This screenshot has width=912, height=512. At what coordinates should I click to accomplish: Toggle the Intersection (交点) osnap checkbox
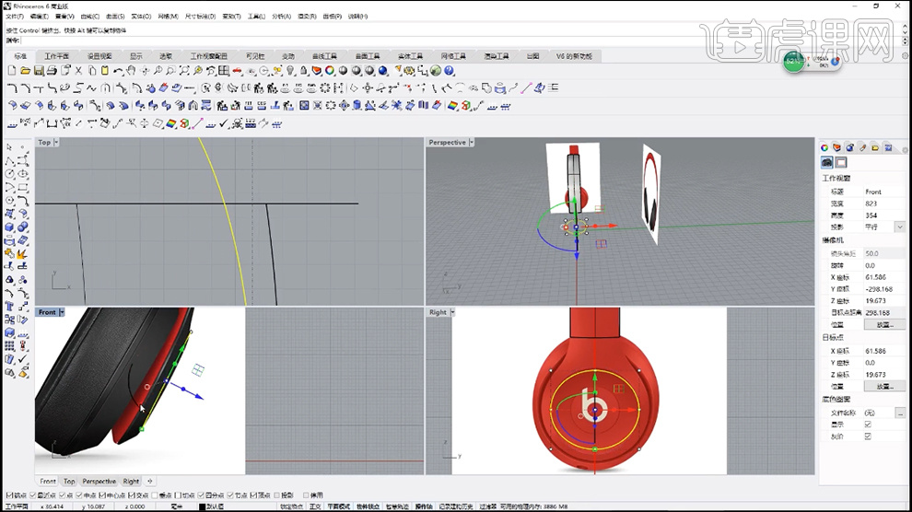coord(132,495)
